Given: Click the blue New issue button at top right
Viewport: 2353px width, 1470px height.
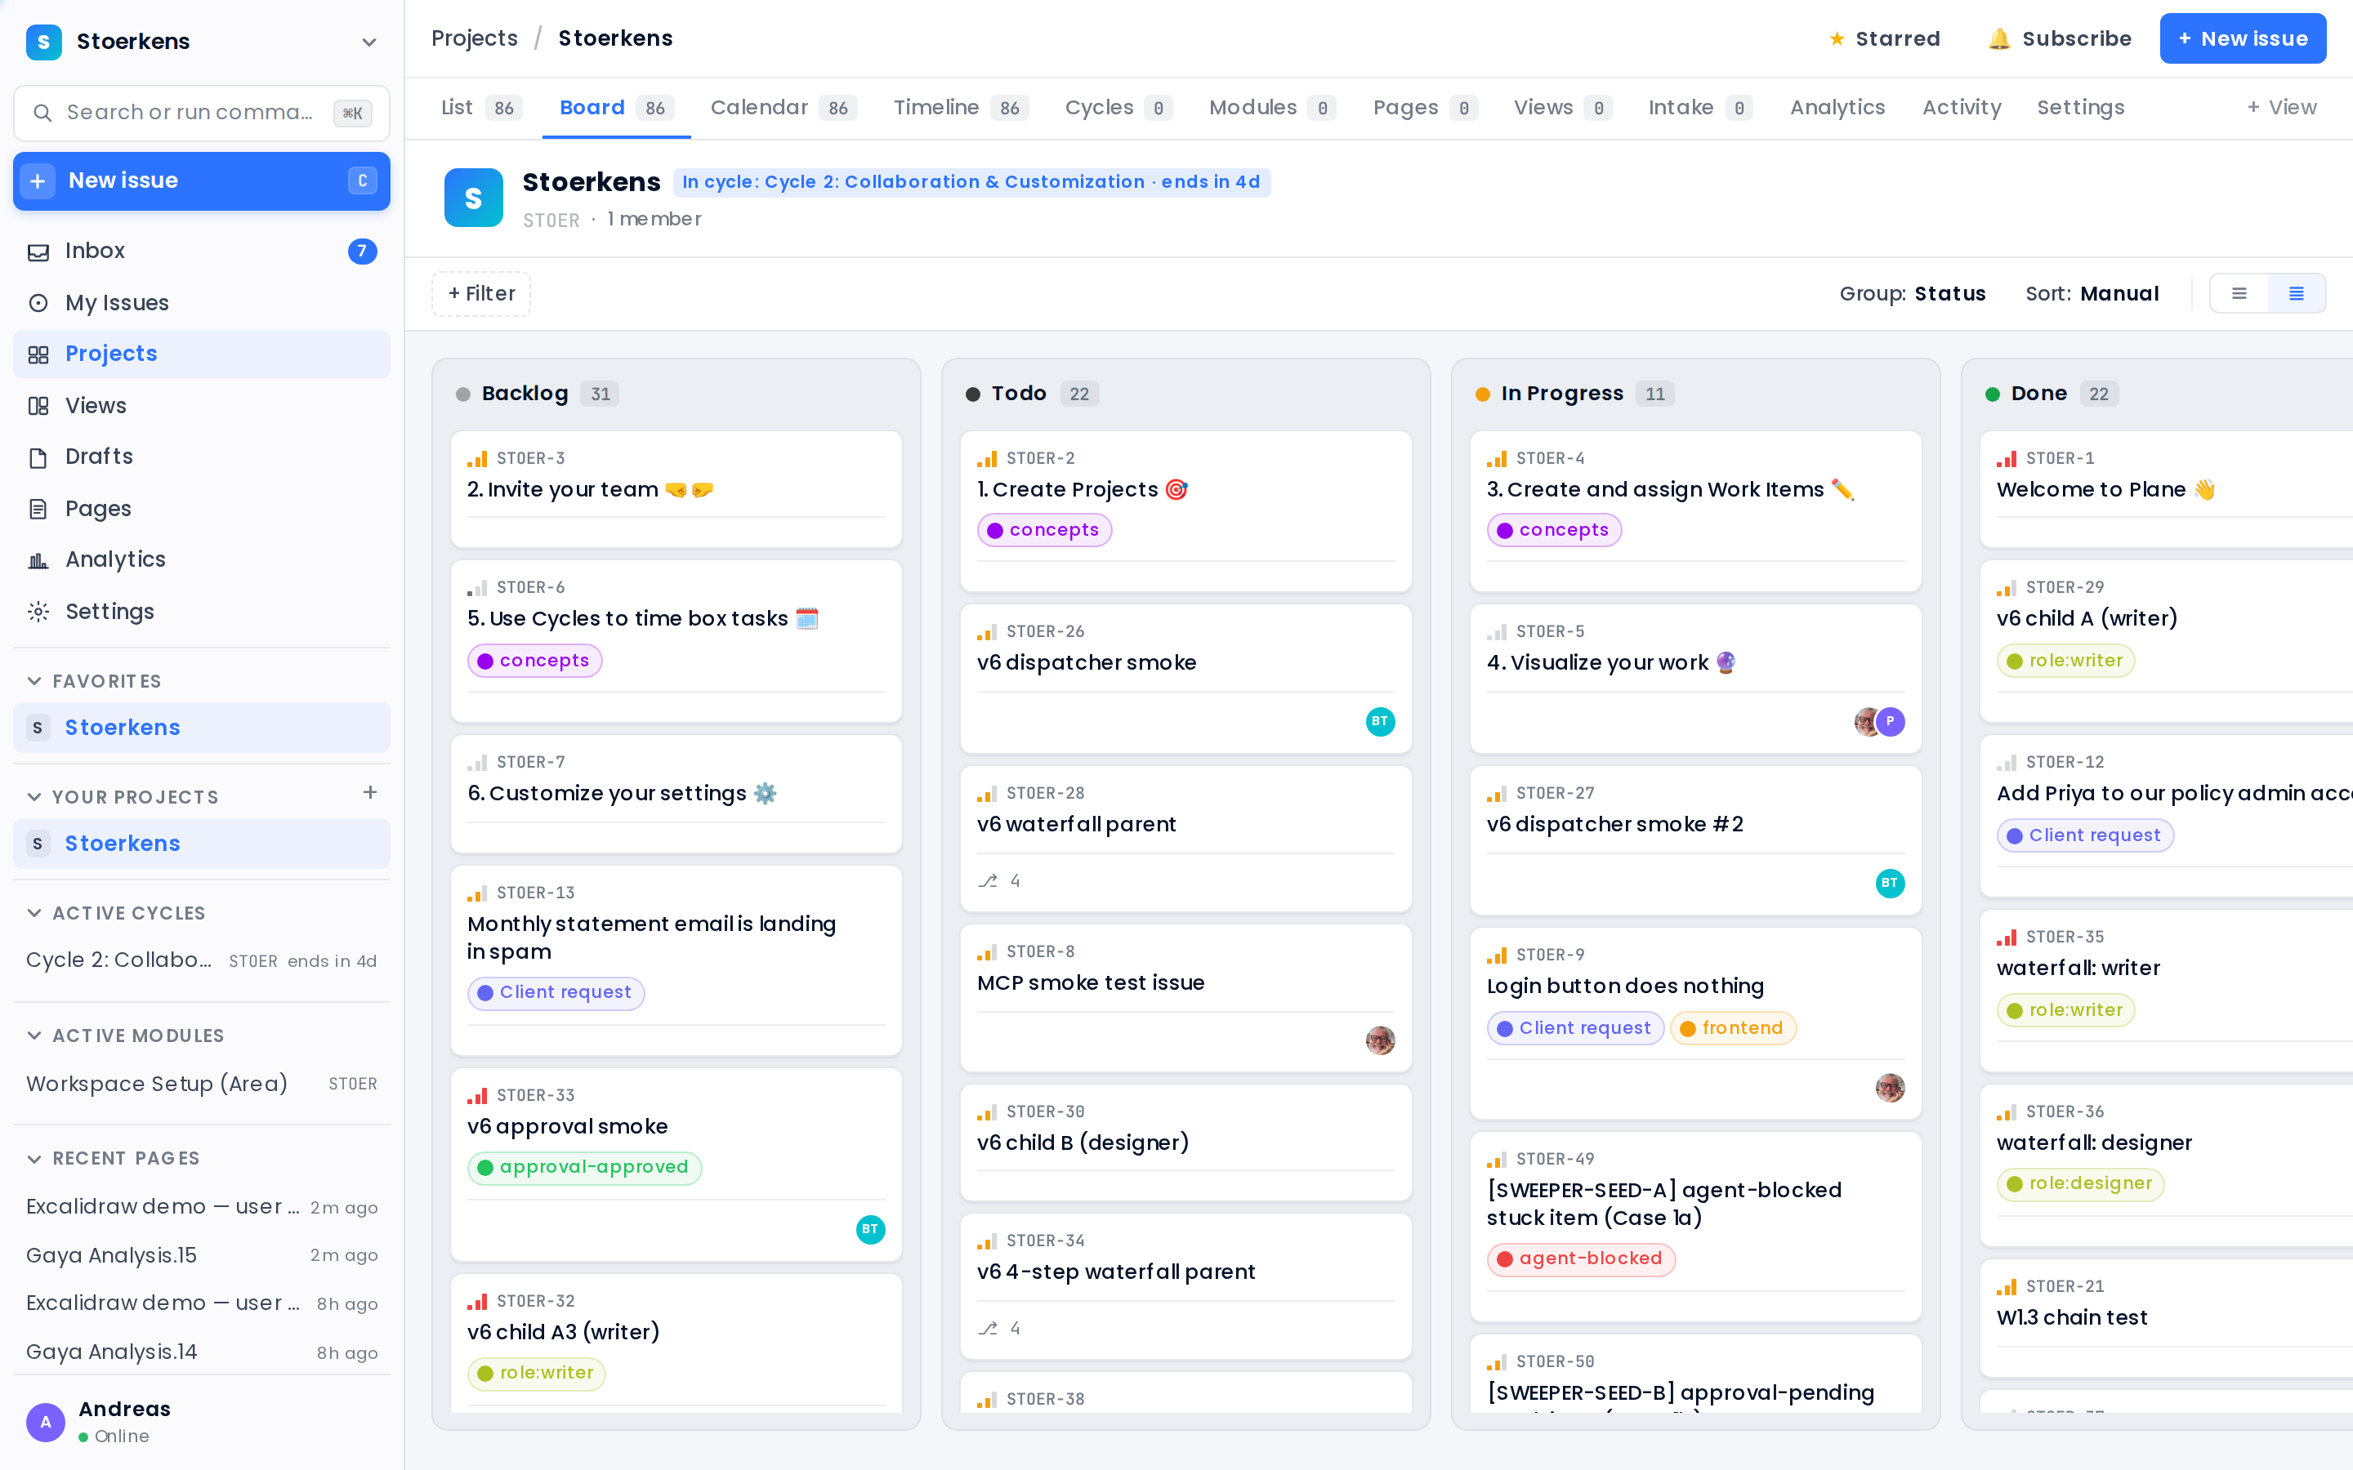Looking at the screenshot, I should (x=2242, y=39).
